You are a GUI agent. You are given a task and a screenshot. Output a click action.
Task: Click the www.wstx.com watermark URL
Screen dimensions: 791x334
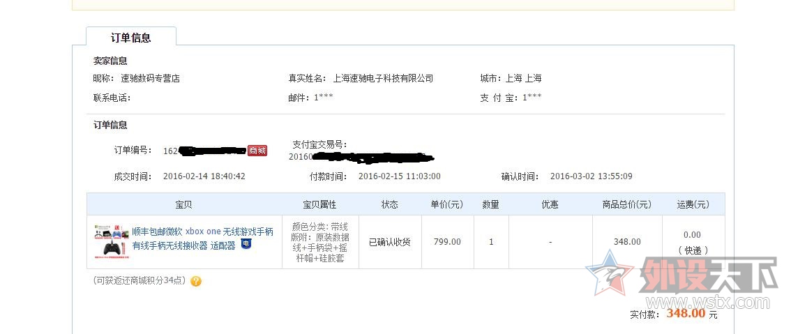[708, 303]
